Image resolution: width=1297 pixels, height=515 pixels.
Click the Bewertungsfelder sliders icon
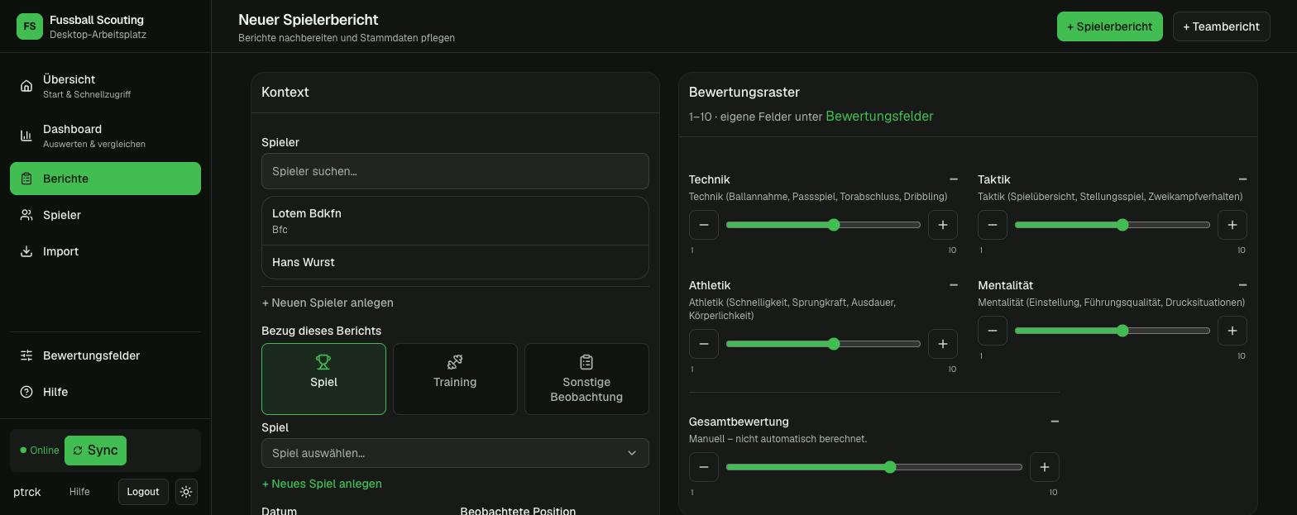(x=26, y=355)
